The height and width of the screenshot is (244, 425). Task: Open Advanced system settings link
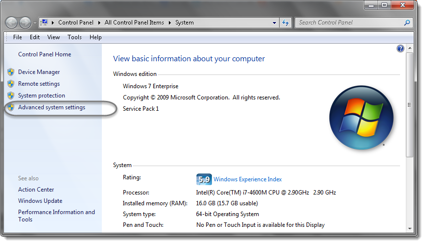pyautogui.click(x=52, y=107)
